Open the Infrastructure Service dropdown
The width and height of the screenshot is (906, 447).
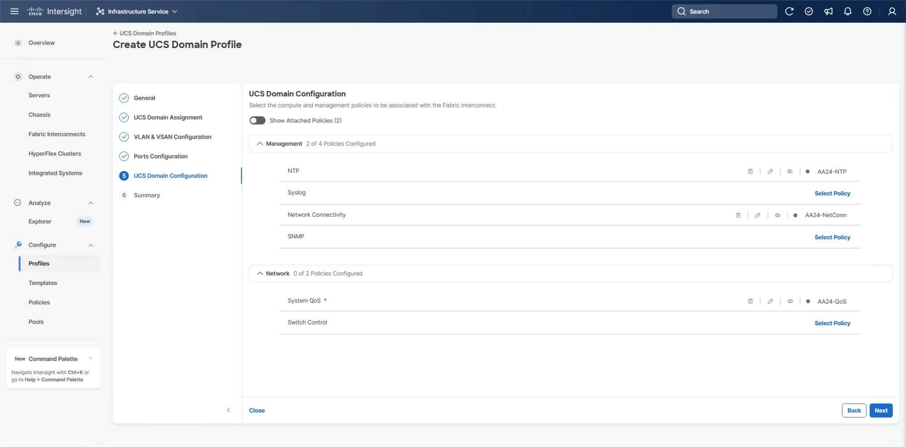coord(137,11)
